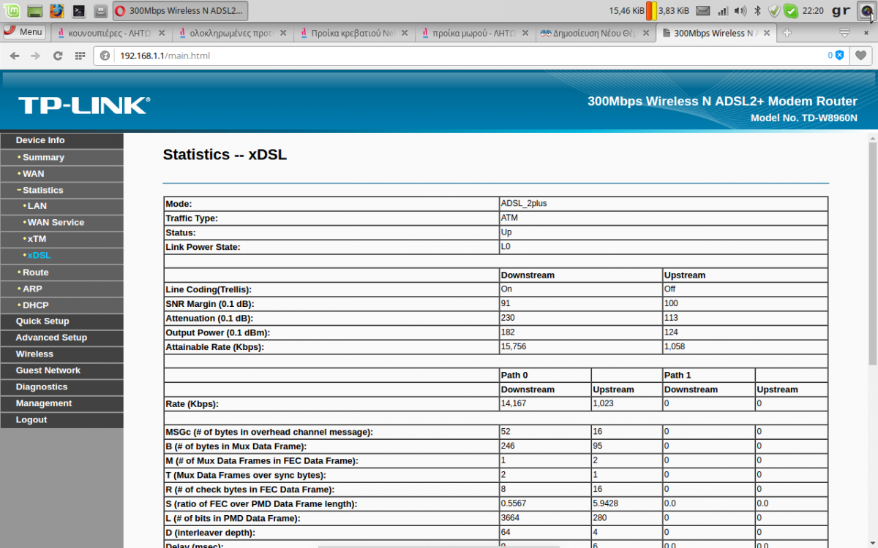This screenshot has width=878, height=548.
Task: Click the Bluetooth tray icon
Action: [758, 11]
